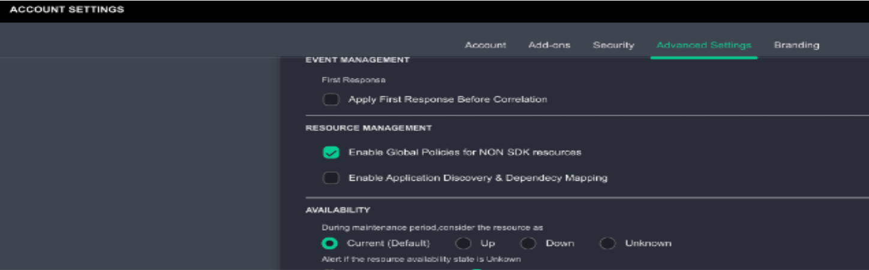Choose the Down radio option
Viewport: 869px width, 270px height.
click(x=528, y=244)
